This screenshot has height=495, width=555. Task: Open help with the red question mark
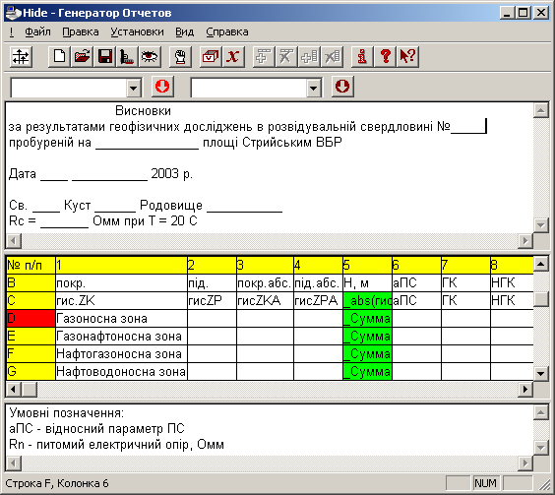point(385,57)
